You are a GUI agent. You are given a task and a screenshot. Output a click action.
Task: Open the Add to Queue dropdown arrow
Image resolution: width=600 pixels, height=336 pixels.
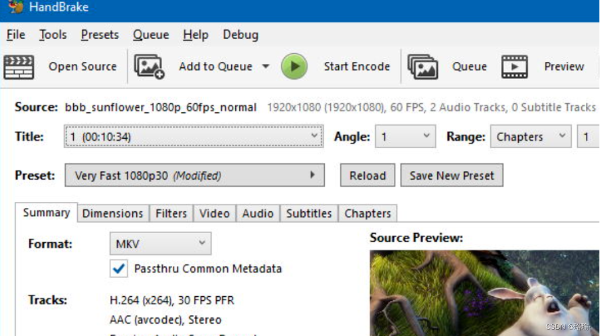click(x=266, y=67)
